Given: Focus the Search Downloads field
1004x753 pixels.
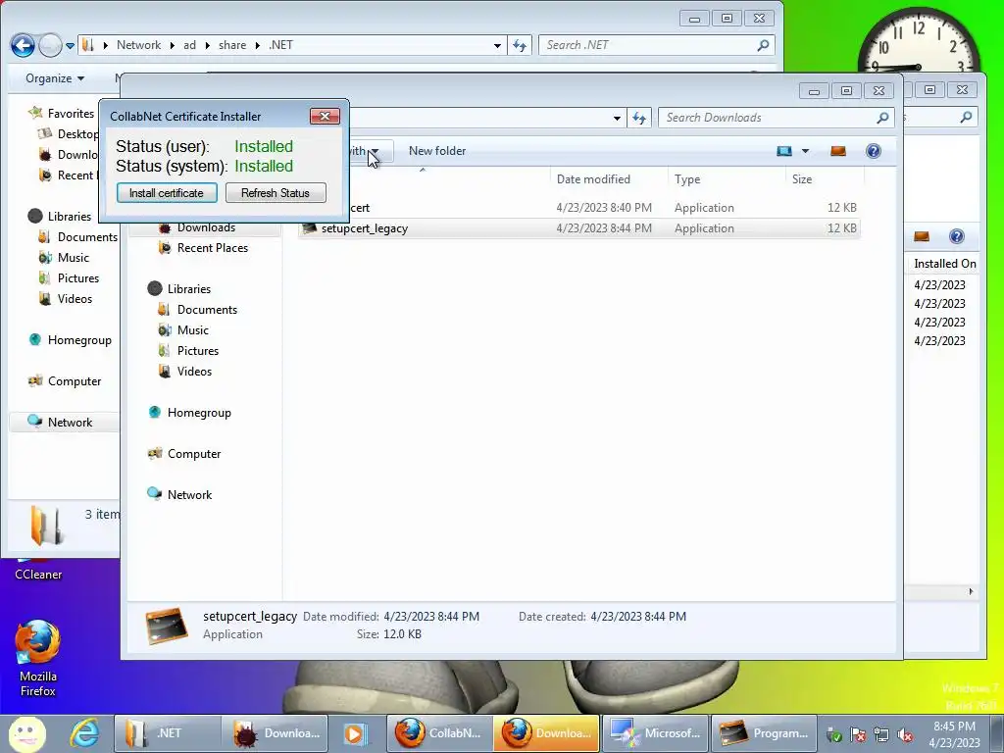Looking at the screenshot, I should pyautogui.click(x=776, y=118).
